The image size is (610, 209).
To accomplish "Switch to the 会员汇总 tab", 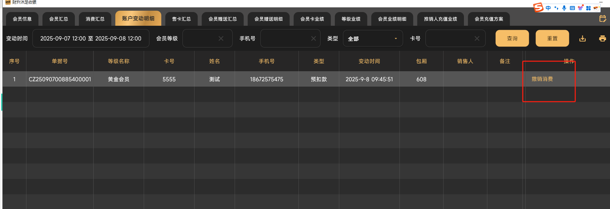I will tap(58, 19).
